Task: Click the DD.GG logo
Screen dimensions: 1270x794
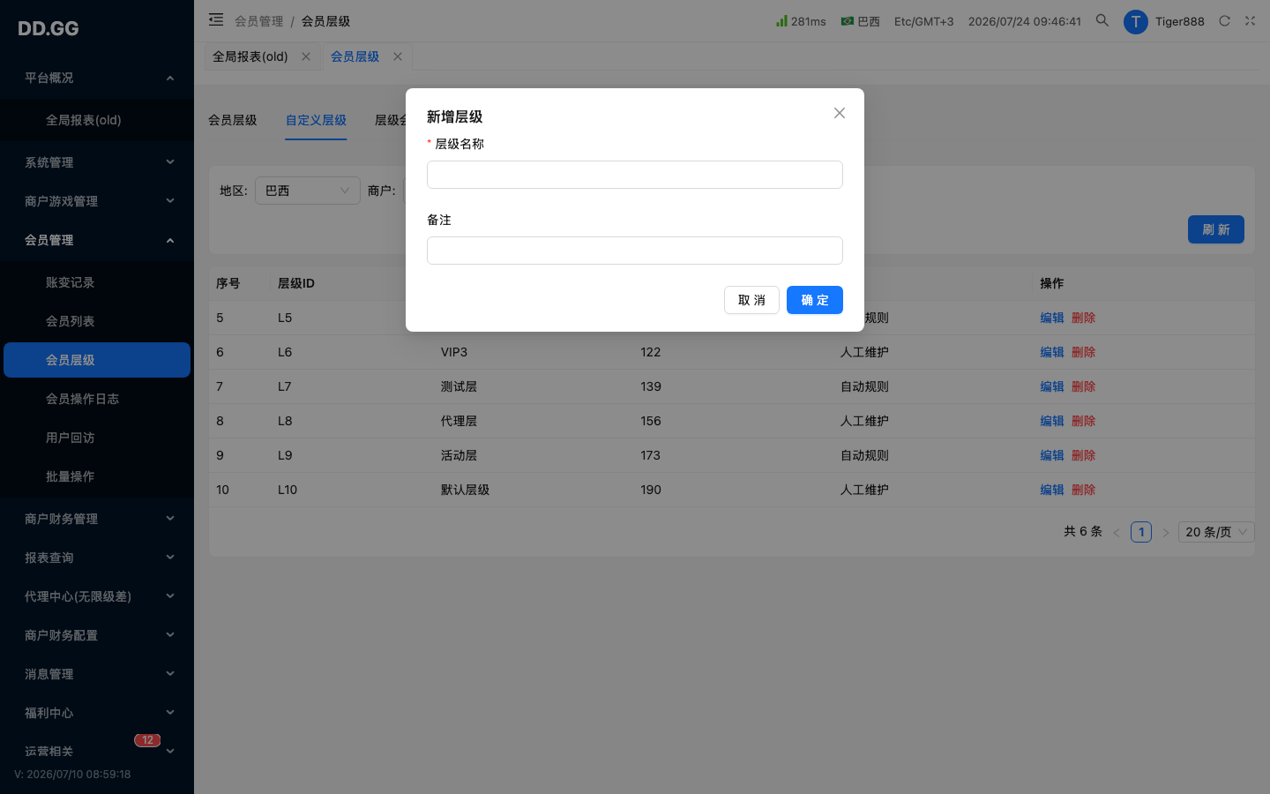Action: click(x=49, y=28)
